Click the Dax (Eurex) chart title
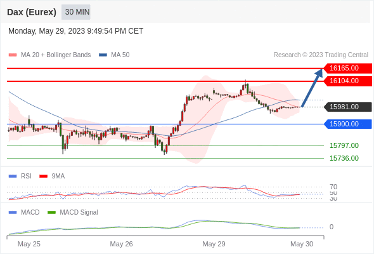The image size is (374, 254). (32, 12)
